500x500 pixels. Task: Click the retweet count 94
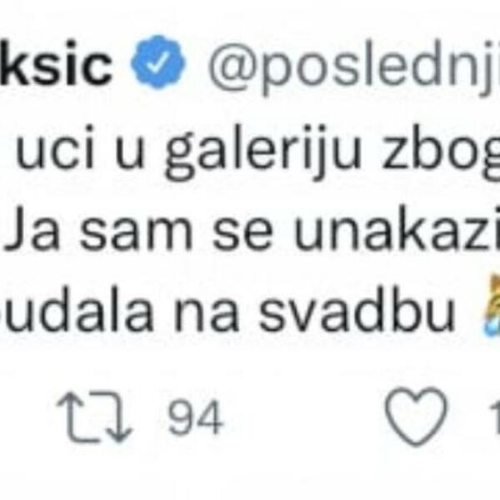[x=195, y=416]
